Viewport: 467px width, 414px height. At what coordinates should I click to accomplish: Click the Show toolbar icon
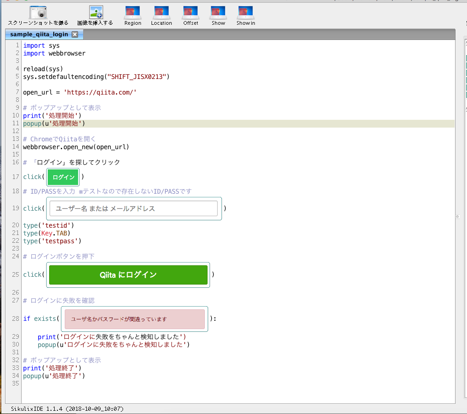point(218,12)
